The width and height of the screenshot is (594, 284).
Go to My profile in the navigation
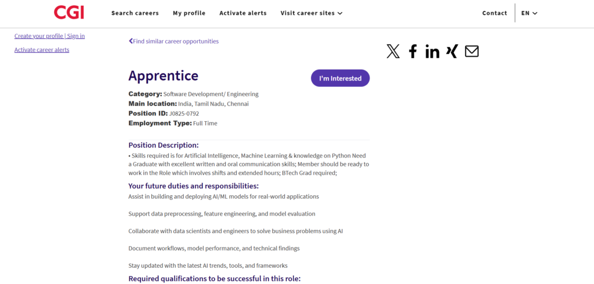(189, 13)
